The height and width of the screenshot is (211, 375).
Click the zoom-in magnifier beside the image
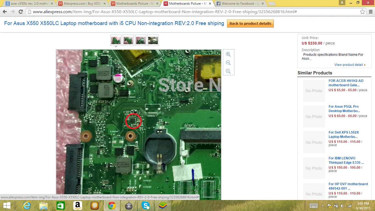pos(228,54)
